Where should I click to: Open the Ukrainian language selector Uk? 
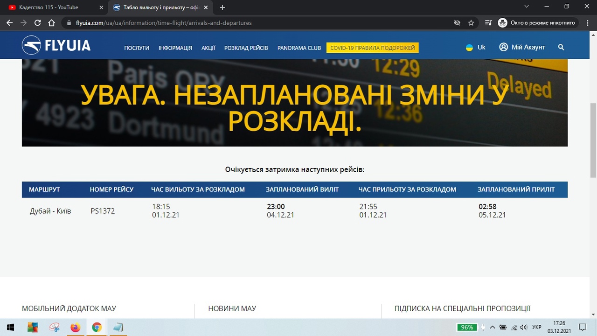tap(476, 47)
